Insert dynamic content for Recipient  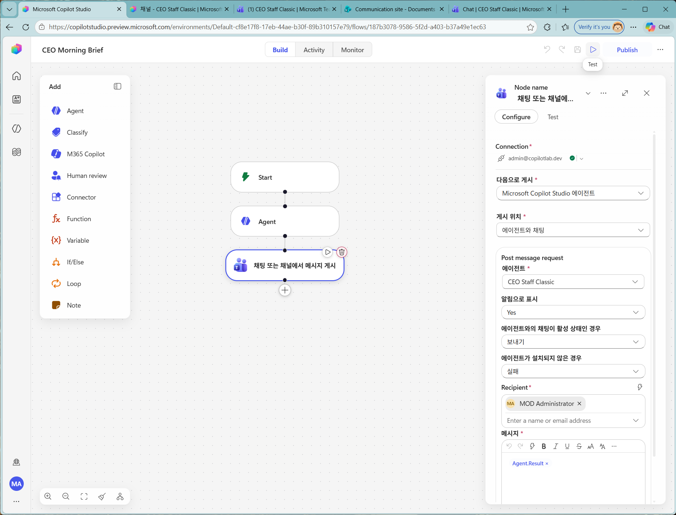640,387
